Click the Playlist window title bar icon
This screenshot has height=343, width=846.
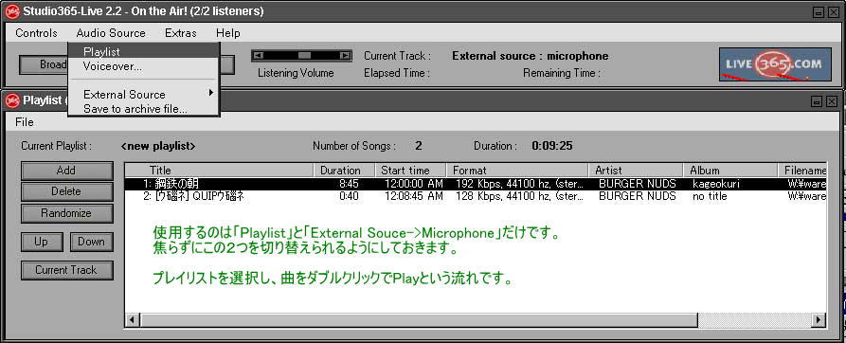(12, 100)
